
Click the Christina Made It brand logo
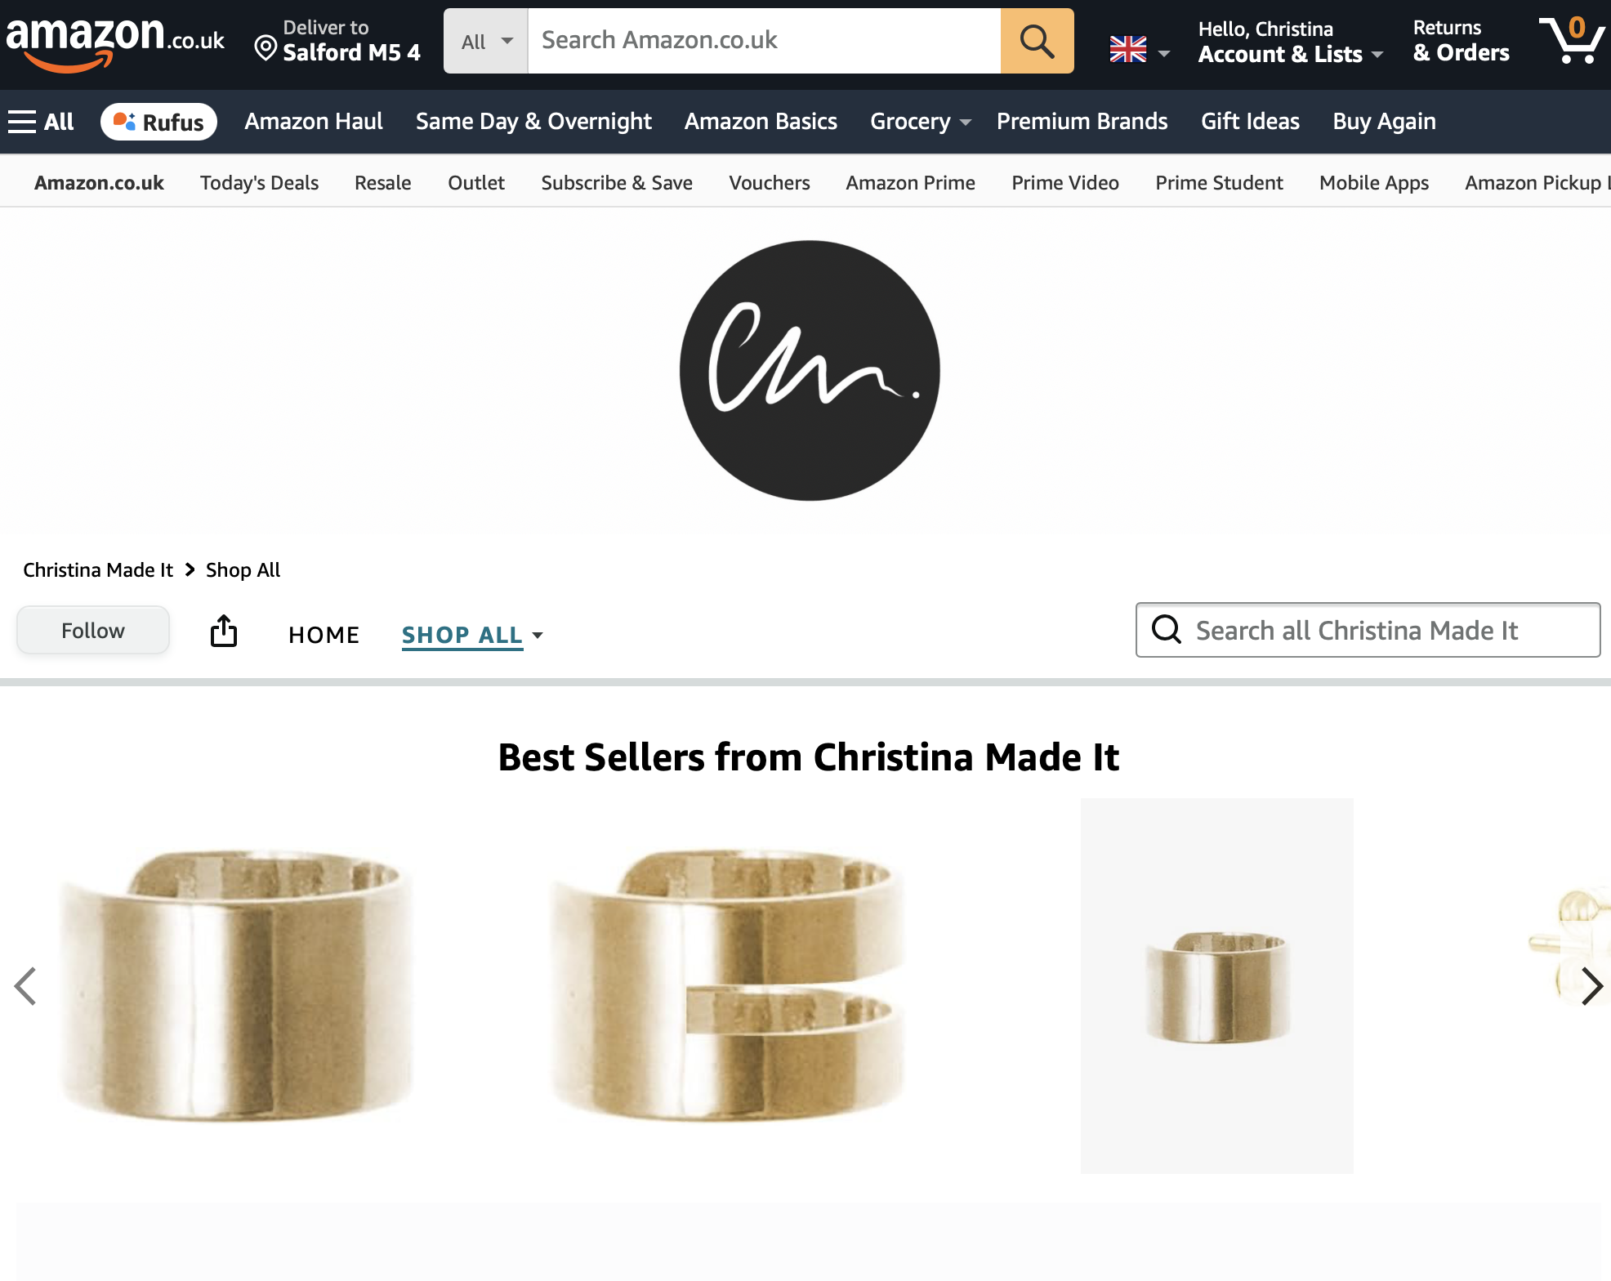[x=810, y=371]
